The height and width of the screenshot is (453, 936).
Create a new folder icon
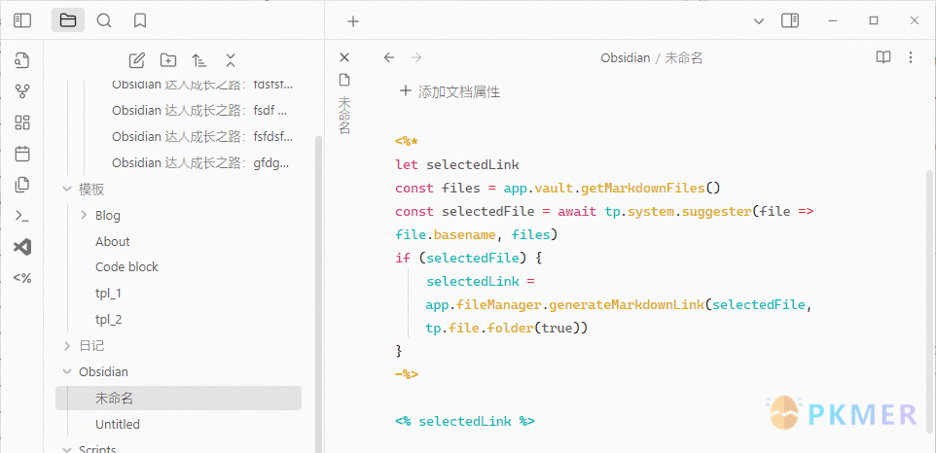pyautogui.click(x=168, y=59)
